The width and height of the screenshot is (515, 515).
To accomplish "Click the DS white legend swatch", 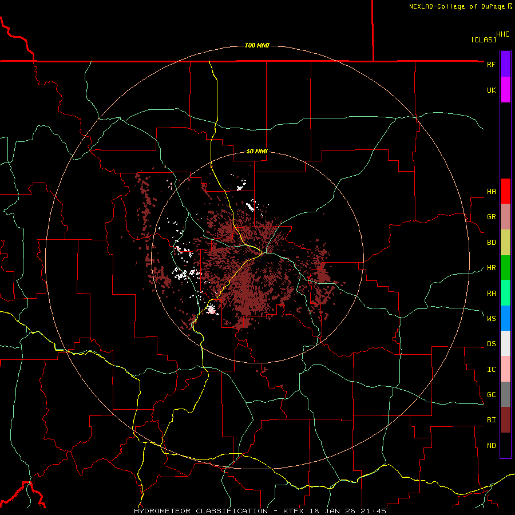I will click(x=505, y=343).
